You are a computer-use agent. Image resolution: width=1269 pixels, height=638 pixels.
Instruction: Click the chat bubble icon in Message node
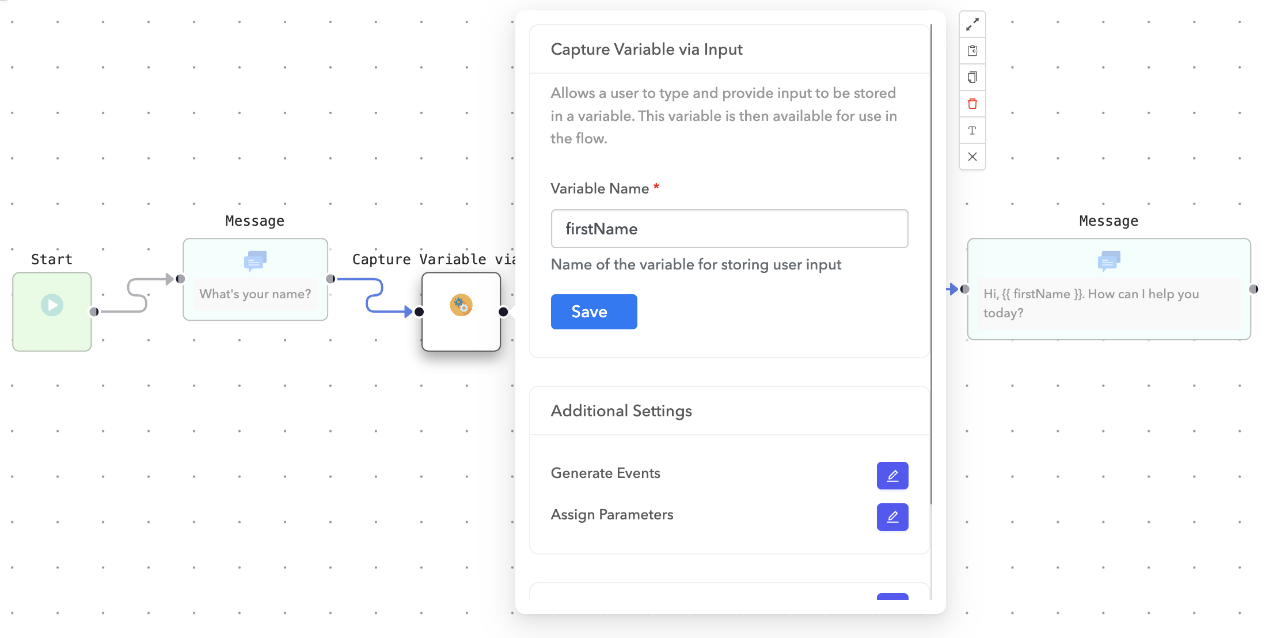(x=255, y=260)
